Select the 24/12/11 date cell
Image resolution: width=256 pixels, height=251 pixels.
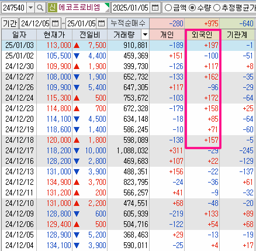tap(19, 192)
